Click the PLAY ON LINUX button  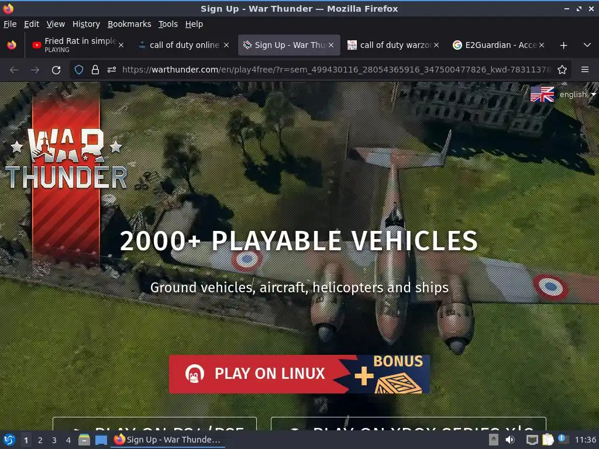[x=299, y=374]
